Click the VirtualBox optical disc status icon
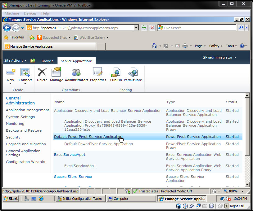253x211 pixels. tap(185, 206)
